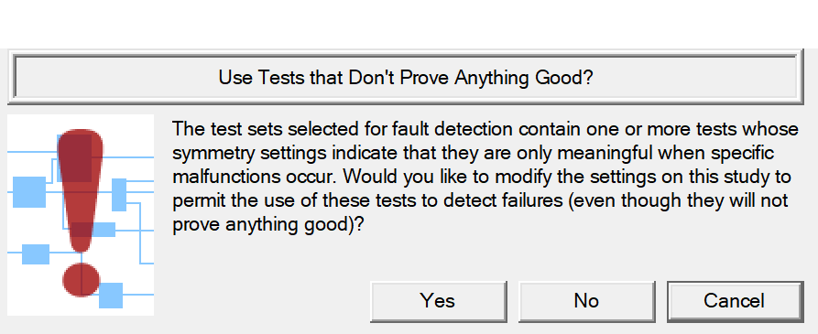Click the small blue block beside the red dot

[111, 295]
